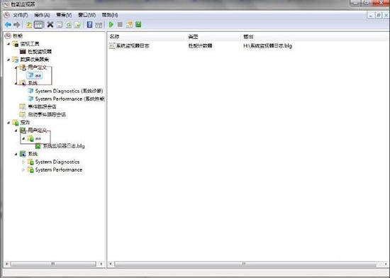The width and height of the screenshot is (390, 278).
Task: Click the blue question mark help icon
Action: pos(89,24)
